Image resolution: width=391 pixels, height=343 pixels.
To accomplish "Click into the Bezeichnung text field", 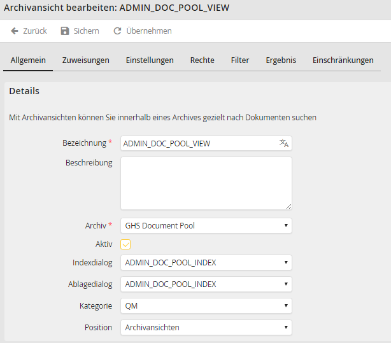I will [x=197, y=143].
